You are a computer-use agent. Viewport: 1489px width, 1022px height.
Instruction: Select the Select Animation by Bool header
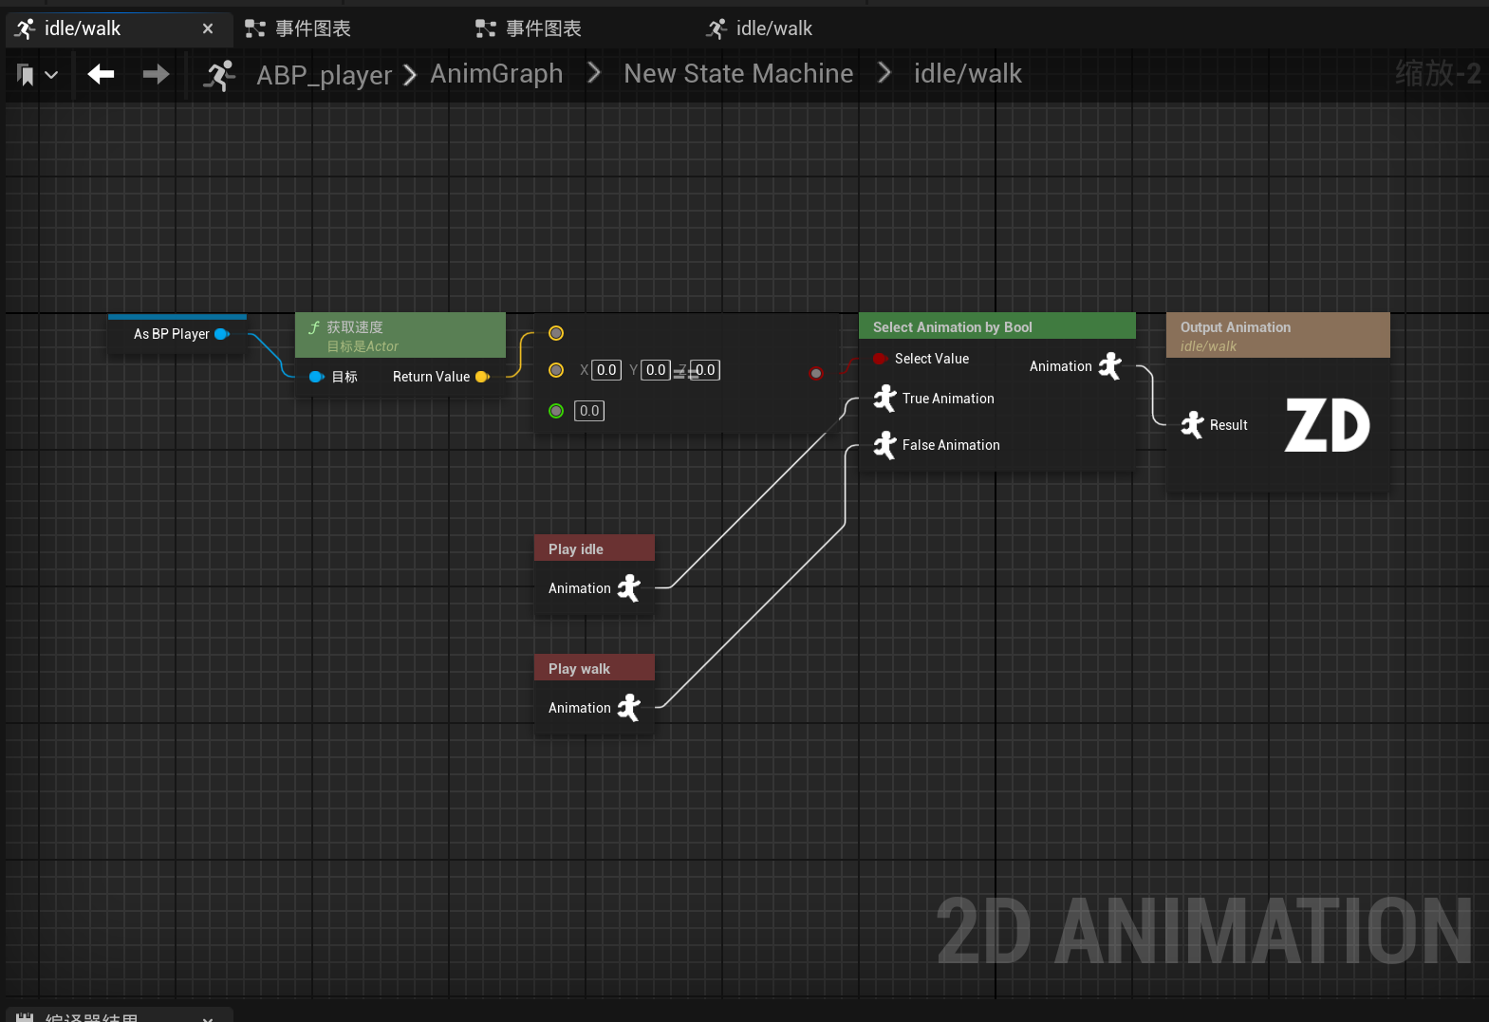[996, 325]
